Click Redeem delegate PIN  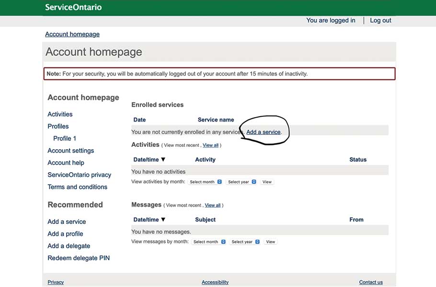click(79, 258)
